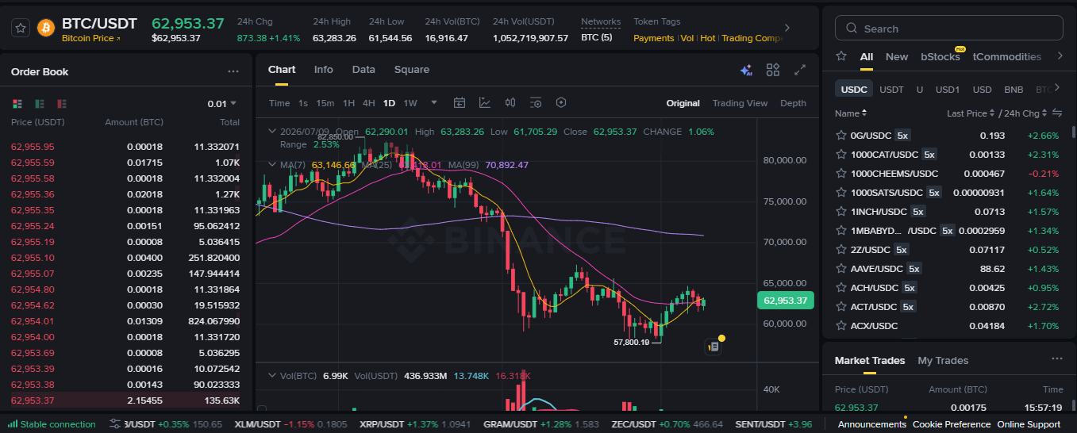Click the market Search input field
The width and height of the screenshot is (1077, 433).
tap(948, 28)
